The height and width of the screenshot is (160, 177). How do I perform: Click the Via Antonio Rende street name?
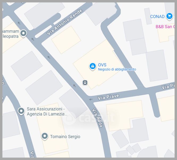coord(64,22)
